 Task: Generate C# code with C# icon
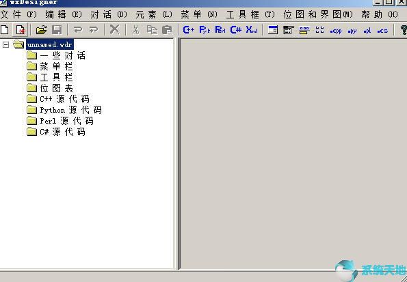tap(236, 30)
